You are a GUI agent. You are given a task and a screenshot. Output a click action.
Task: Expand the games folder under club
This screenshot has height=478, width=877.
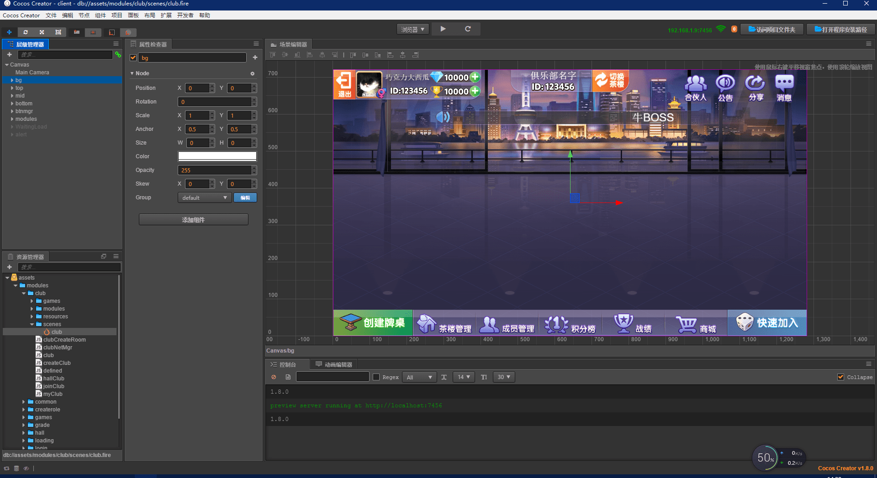tap(32, 301)
